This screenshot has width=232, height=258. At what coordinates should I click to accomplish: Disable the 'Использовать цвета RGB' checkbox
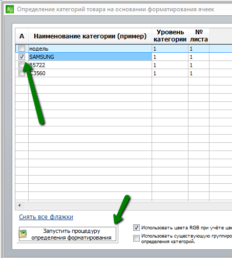[136, 228]
